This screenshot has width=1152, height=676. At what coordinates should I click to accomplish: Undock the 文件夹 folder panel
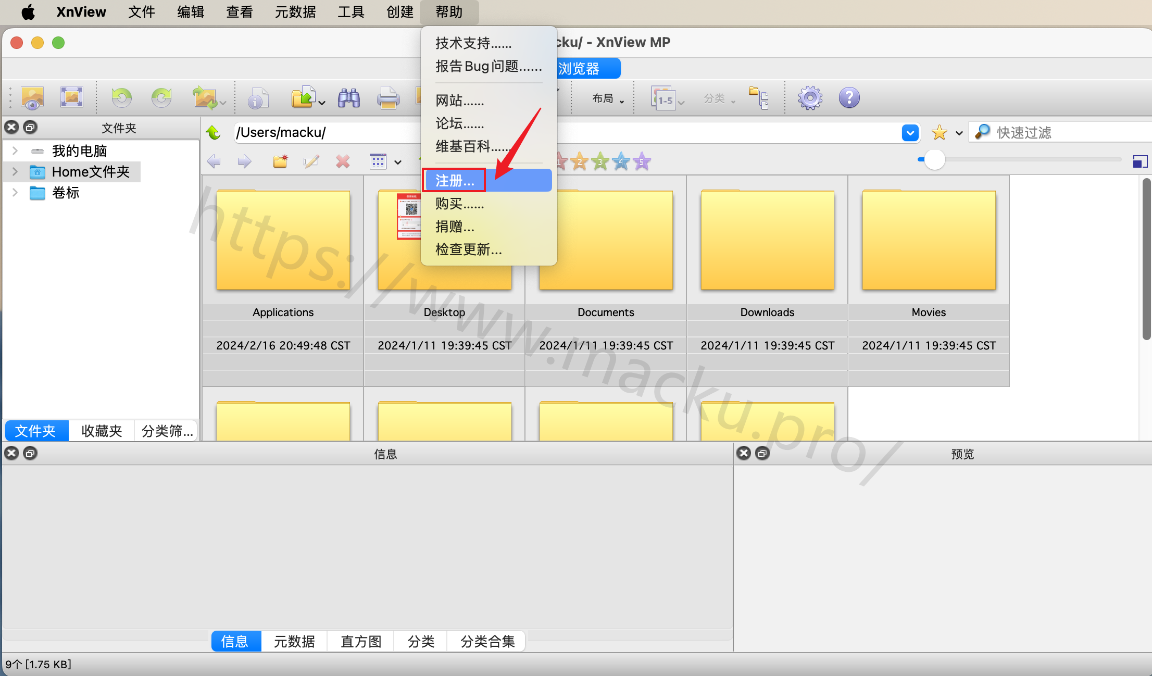(31, 127)
